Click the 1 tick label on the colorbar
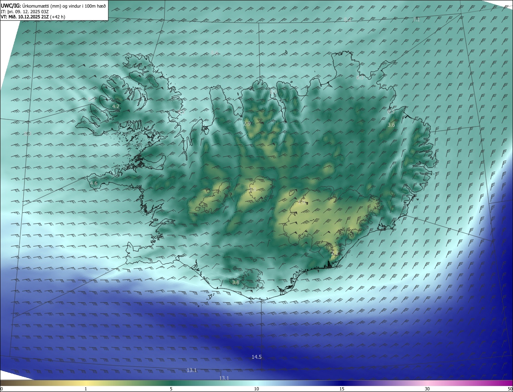The height and width of the screenshot is (392, 513). coord(86,389)
